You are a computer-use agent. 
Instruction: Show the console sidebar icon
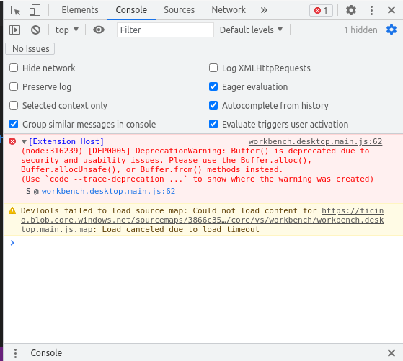(14, 30)
